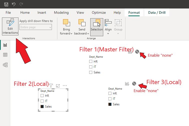The height and width of the screenshot is (126, 189).
Task: Open Report view from left sidebar
Action: (5, 45)
